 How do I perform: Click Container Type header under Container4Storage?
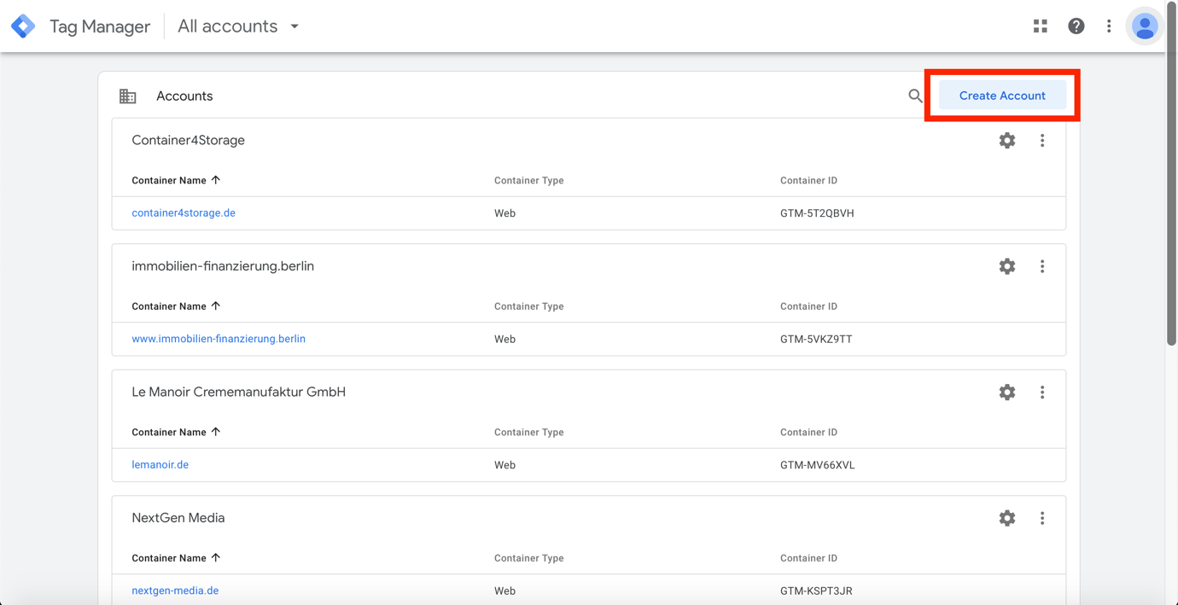tap(529, 180)
